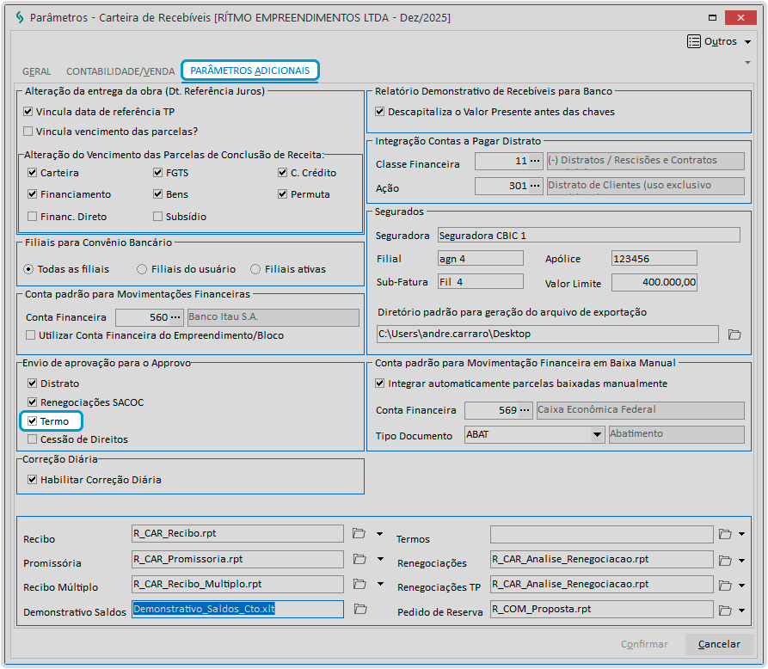This screenshot has height=669, width=768.
Task: Switch to the GERAL tab
Action: 37,71
